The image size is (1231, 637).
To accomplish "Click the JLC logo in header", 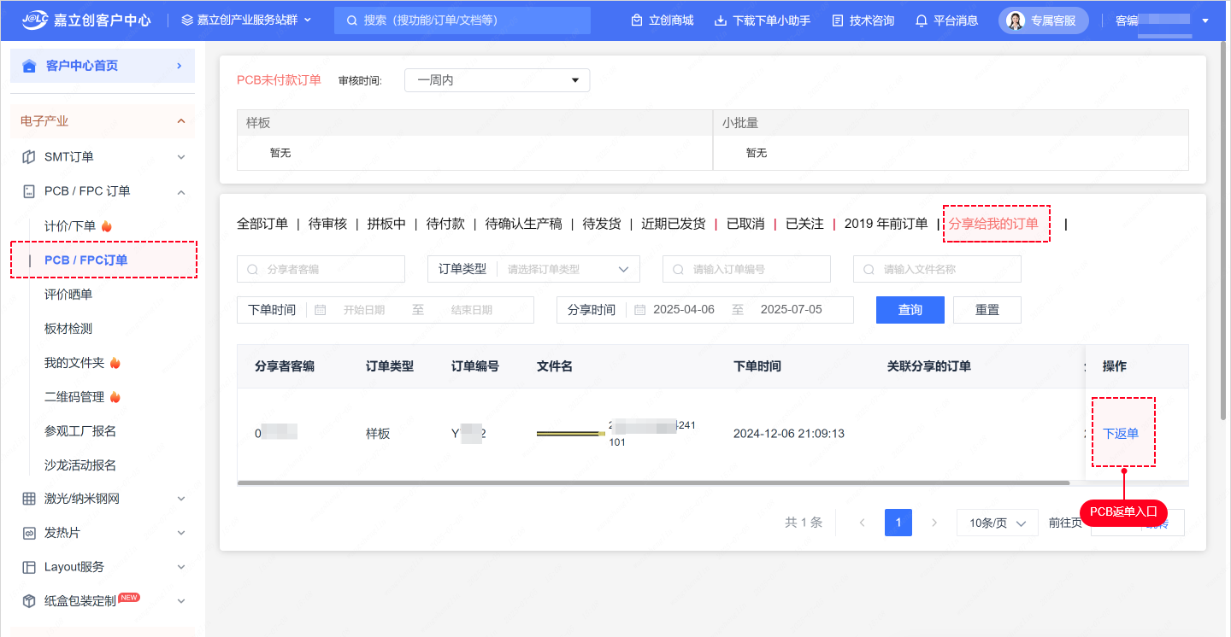I will [x=35, y=20].
